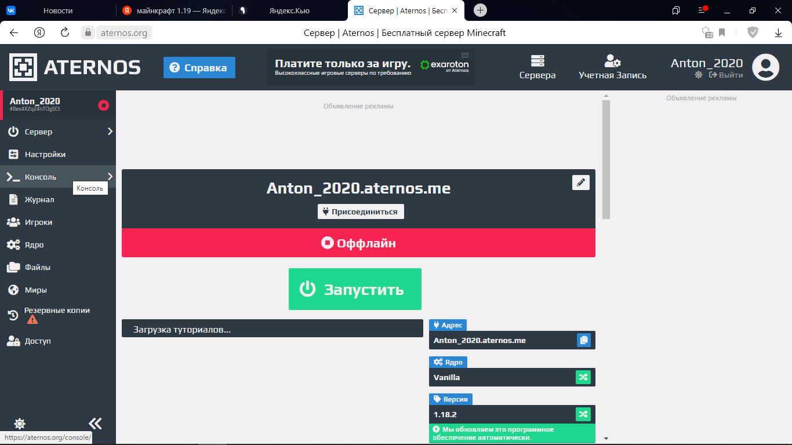
Task: Open Журнал log page
Action: 58,199
